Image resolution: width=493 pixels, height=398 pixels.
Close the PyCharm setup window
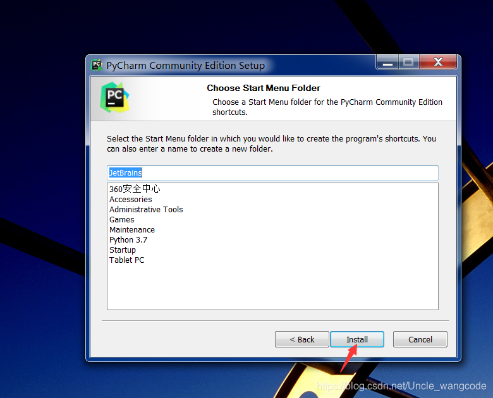tap(438, 62)
